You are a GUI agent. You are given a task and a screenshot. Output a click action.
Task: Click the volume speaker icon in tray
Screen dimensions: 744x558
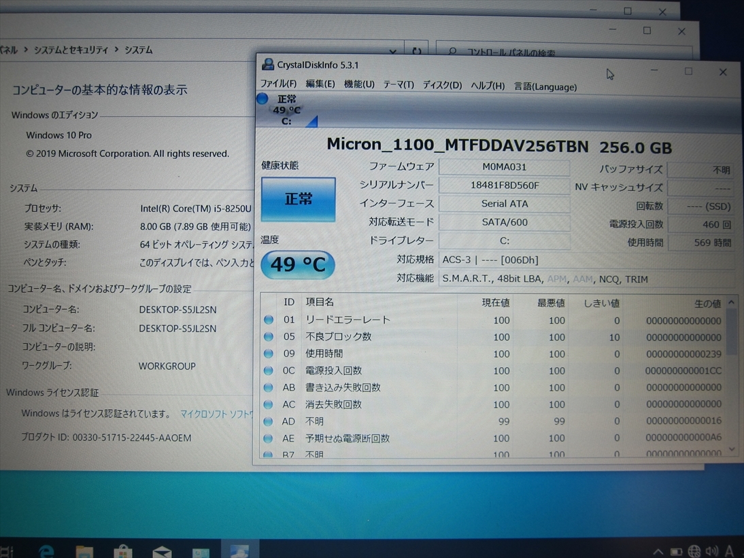(x=712, y=551)
